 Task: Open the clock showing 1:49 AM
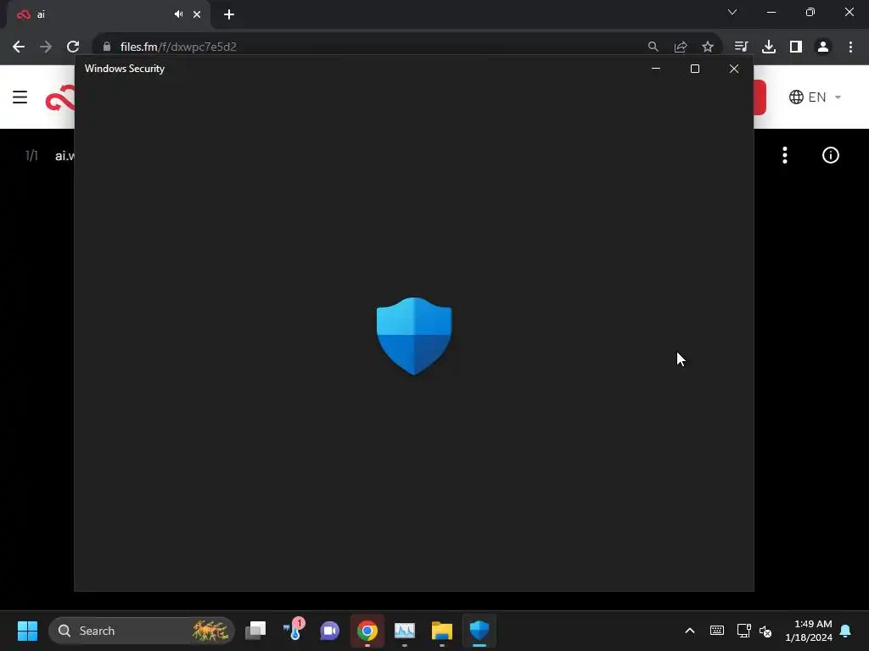pyautogui.click(x=809, y=631)
